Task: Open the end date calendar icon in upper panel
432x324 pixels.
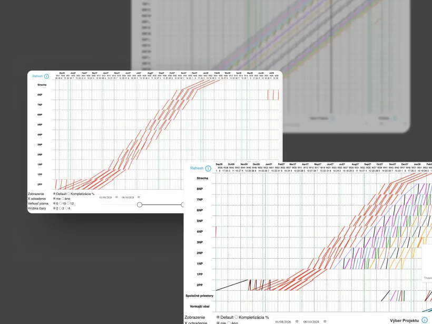Action: [x=139, y=197]
